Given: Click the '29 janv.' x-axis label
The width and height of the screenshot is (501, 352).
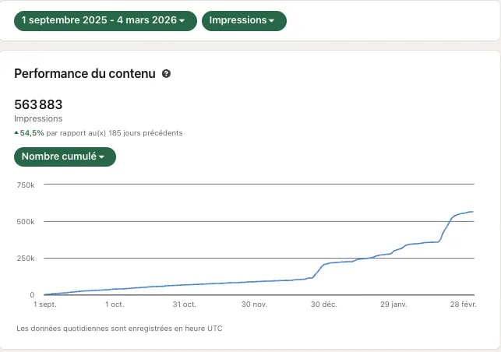Looking at the screenshot, I should (393, 304).
